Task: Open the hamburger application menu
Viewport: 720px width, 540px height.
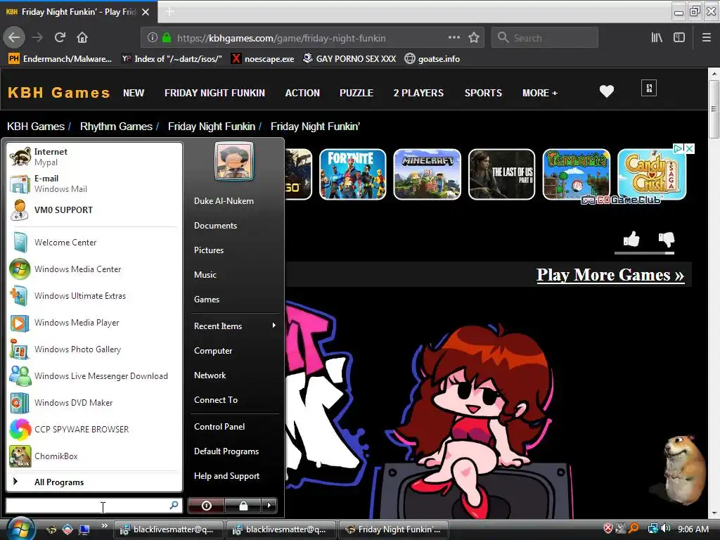Action: [707, 38]
